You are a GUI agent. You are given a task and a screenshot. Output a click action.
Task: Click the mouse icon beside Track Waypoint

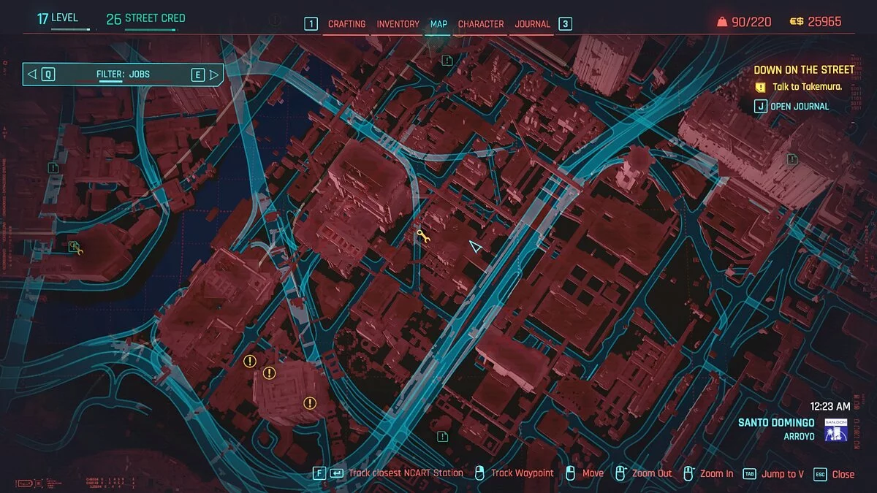click(480, 473)
